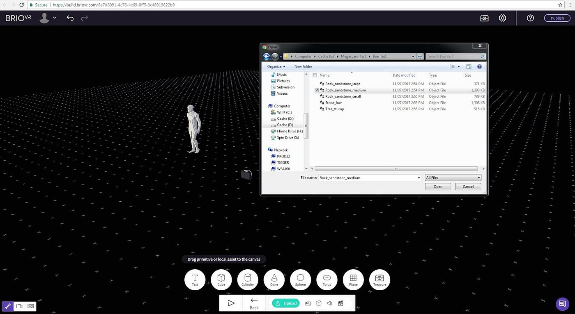
Task: Click the play preview button
Action: [231, 303]
